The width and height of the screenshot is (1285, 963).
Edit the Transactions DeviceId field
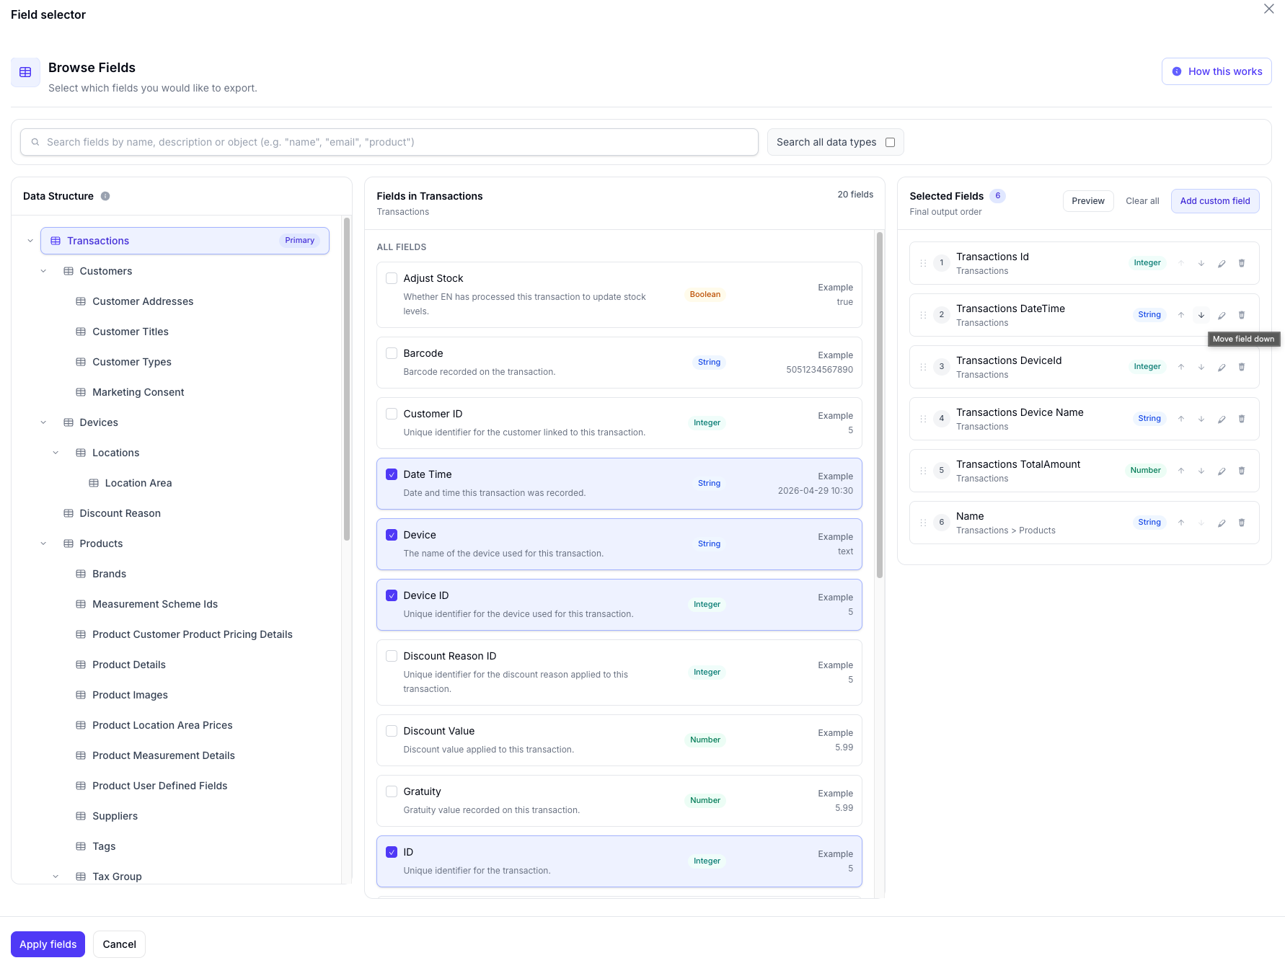click(1222, 367)
